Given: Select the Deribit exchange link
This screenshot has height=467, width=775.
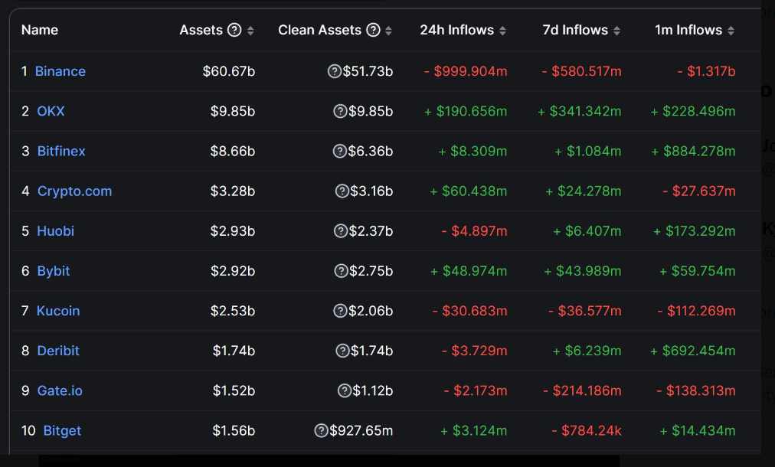Looking at the screenshot, I should 58,351.
